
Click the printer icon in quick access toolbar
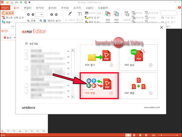(x=16, y=2)
